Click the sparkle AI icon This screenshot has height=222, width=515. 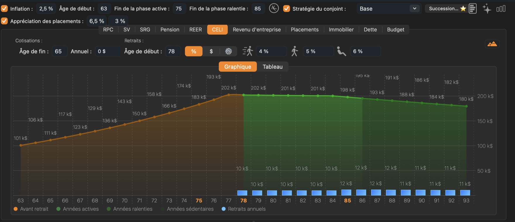tap(487, 8)
